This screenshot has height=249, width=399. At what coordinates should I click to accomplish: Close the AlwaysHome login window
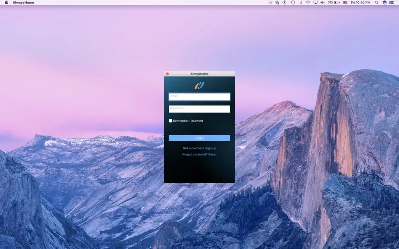click(167, 74)
